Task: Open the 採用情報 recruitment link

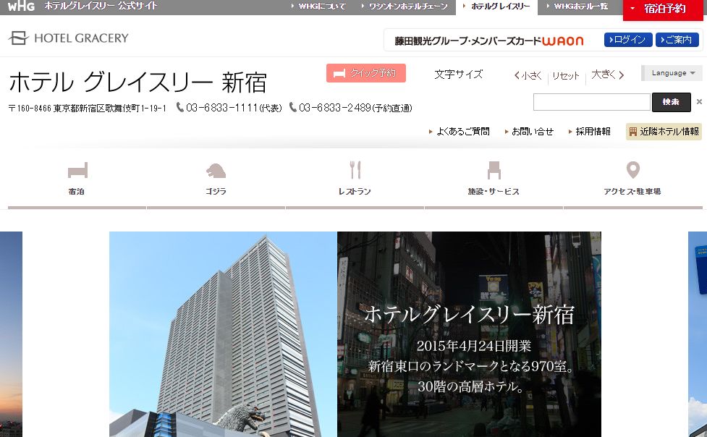Action: [589, 131]
